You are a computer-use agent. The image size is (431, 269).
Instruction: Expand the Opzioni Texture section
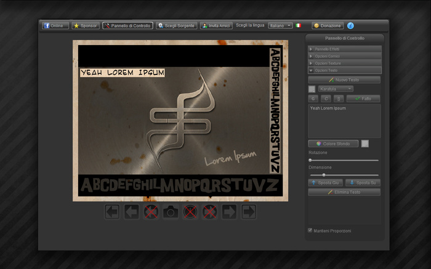click(x=345, y=63)
